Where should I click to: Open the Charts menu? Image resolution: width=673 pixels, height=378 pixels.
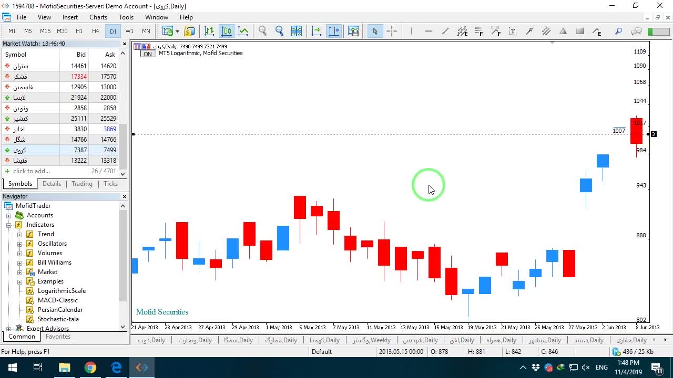[98, 17]
